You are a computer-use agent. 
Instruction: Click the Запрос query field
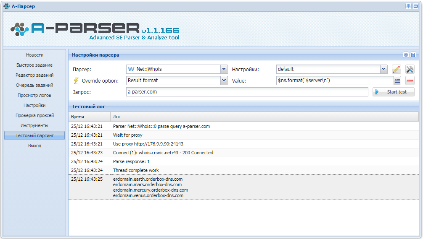[x=247, y=92]
